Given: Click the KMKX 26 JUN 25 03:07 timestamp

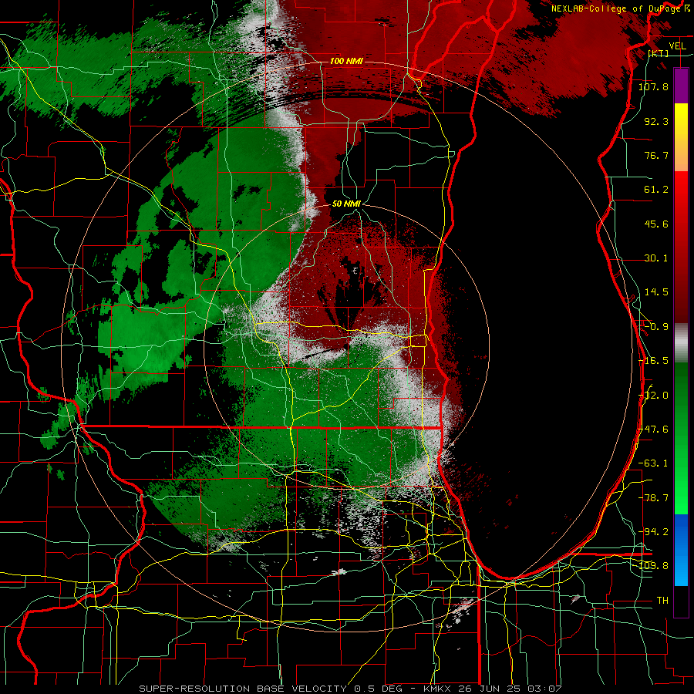Looking at the screenshot, I should (x=492, y=689).
